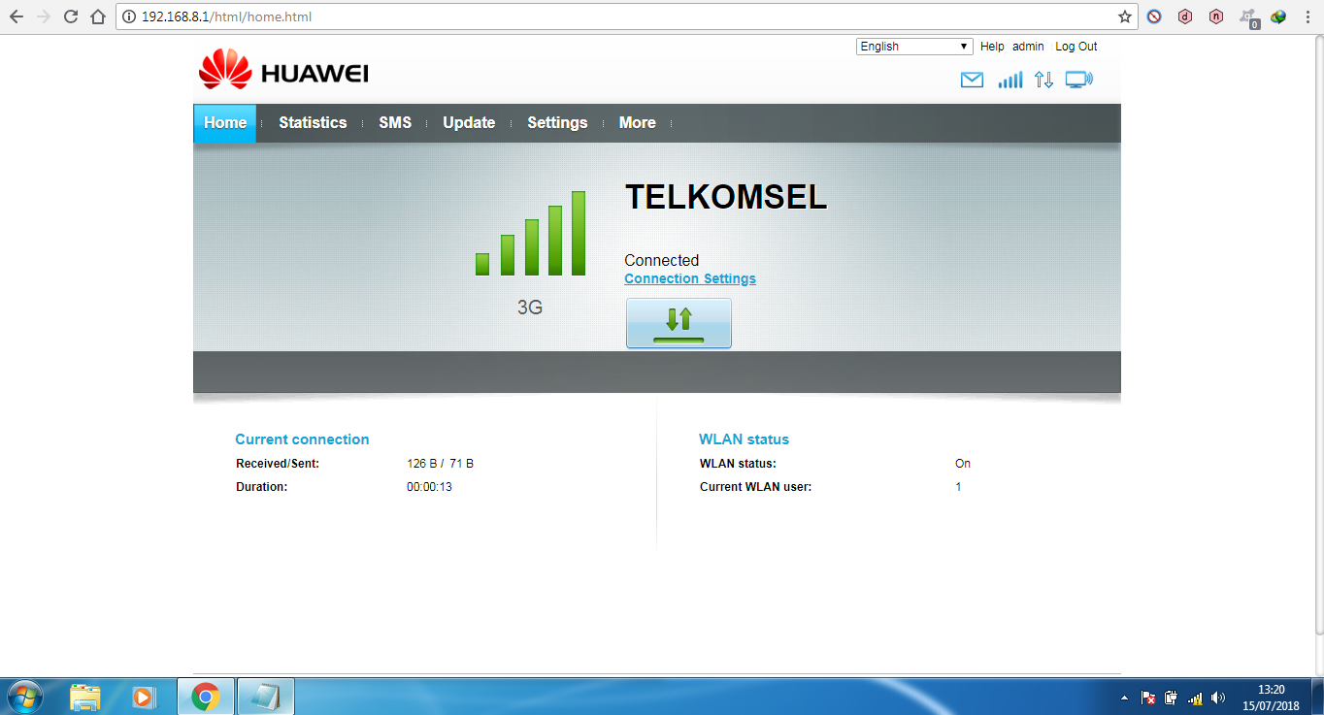Click the WLAN monitor icon in header
Viewport: 1324px width, 715px height.
1078,80
